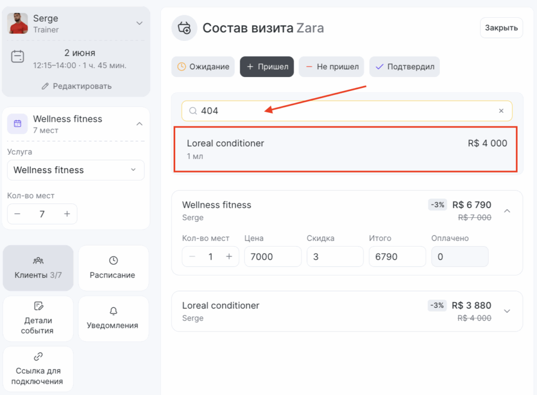The width and height of the screenshot is (537, 395).
Task: Increase Кол-во мест in left panel
Action: click(67, 214)
